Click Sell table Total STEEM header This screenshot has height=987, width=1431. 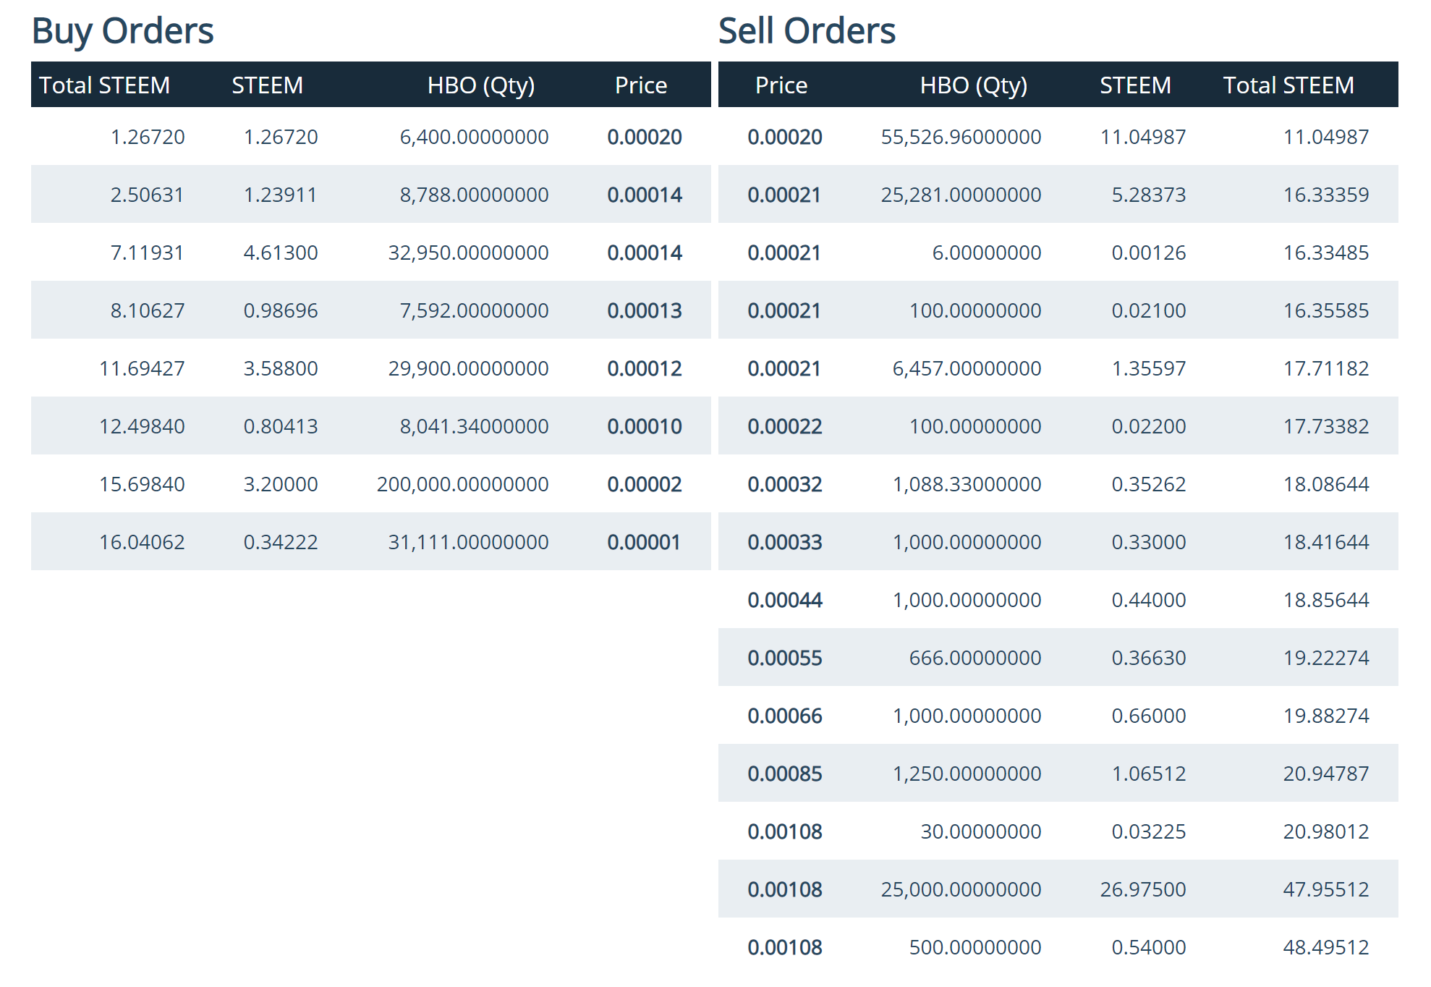(x=1288, y=85)
